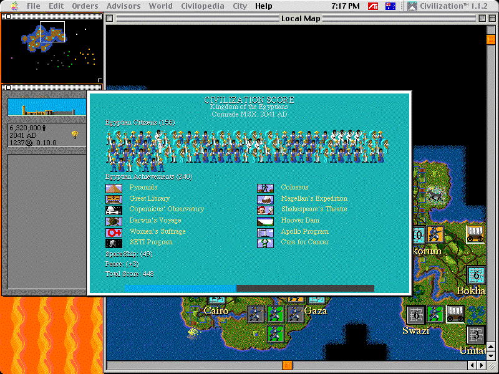Select the Cure for Cancer icon
This screenshot has height=374, width=499.
266,243
